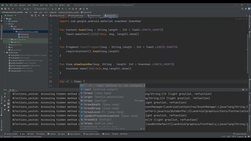Open the Refactor menu

pos(36,5)
